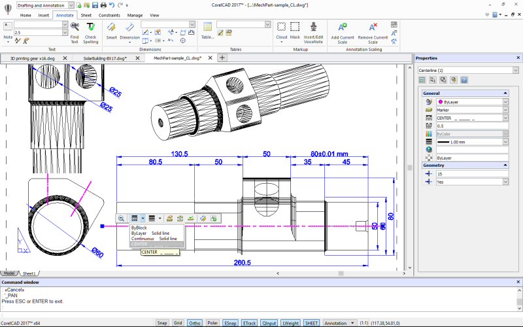Switch to the SolarBuilding-BX17.dwg document tab
Screen dimensions: 523x327
coord(105,58)
